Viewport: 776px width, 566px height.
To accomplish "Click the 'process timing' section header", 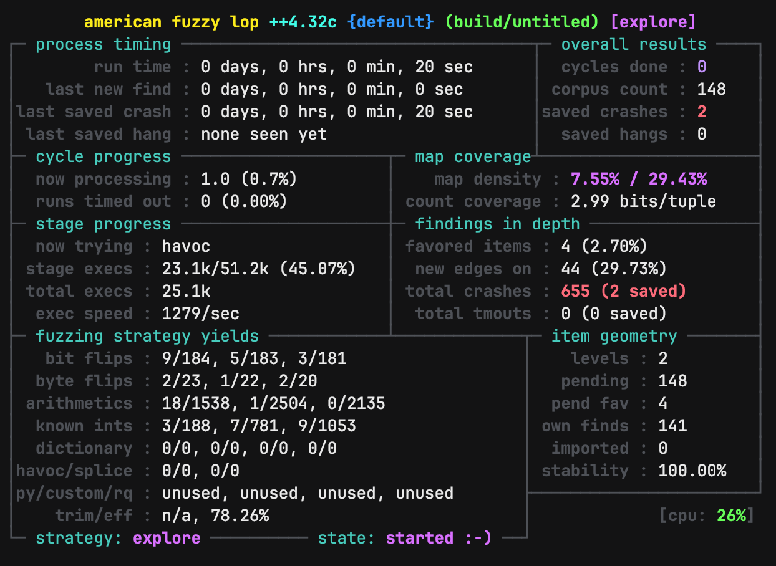I will pyautogui.click(x=103, y=45).
